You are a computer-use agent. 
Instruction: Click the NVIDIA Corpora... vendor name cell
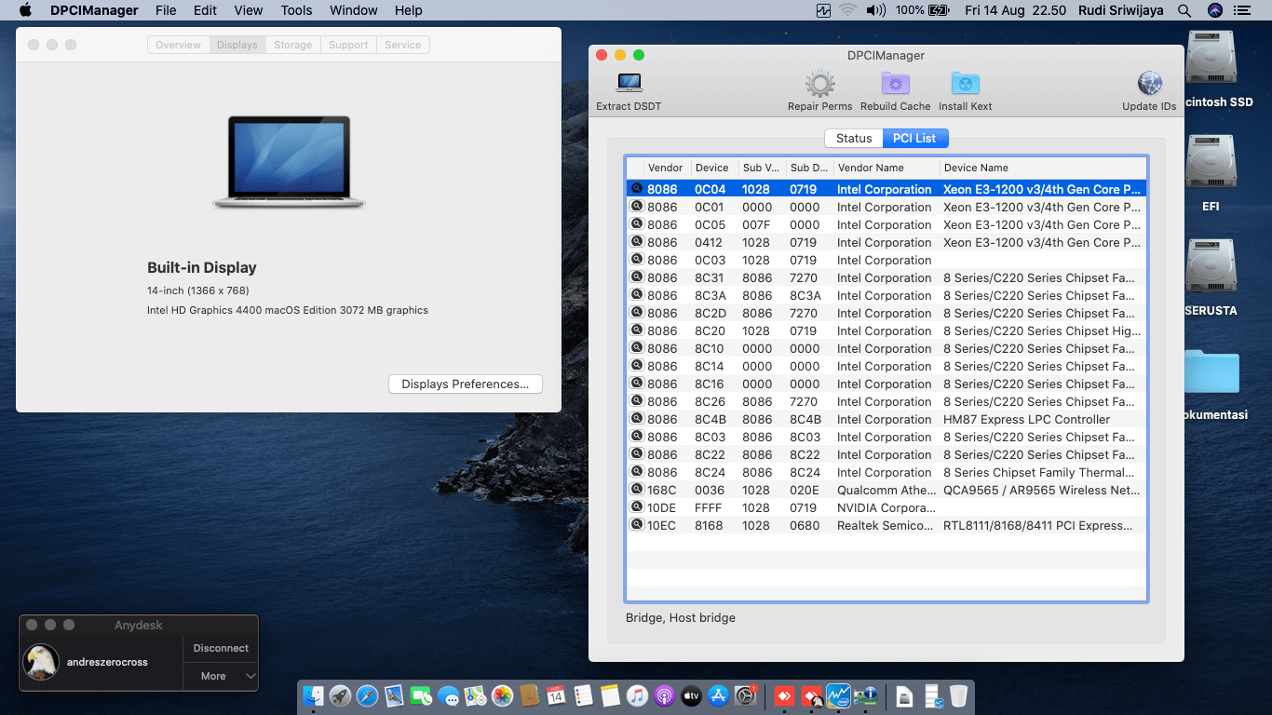tap(885, 507)
